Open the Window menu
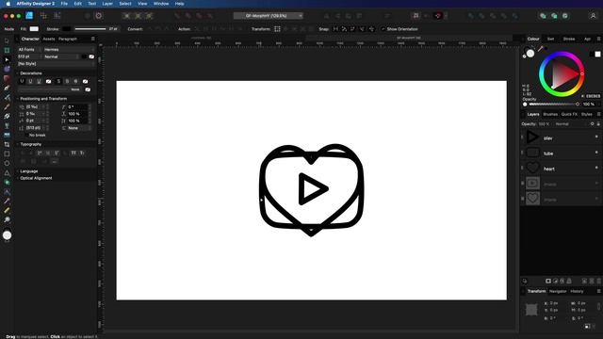The image size is (603, 339). click(161, 4)
